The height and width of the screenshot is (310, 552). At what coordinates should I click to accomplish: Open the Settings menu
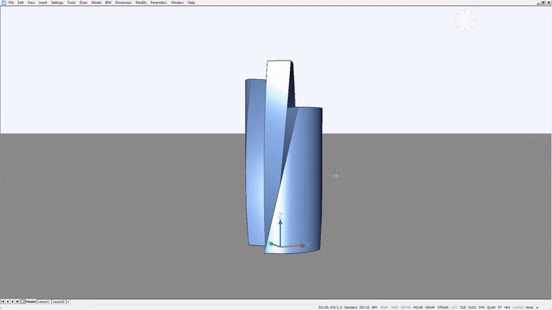[57, 3]
